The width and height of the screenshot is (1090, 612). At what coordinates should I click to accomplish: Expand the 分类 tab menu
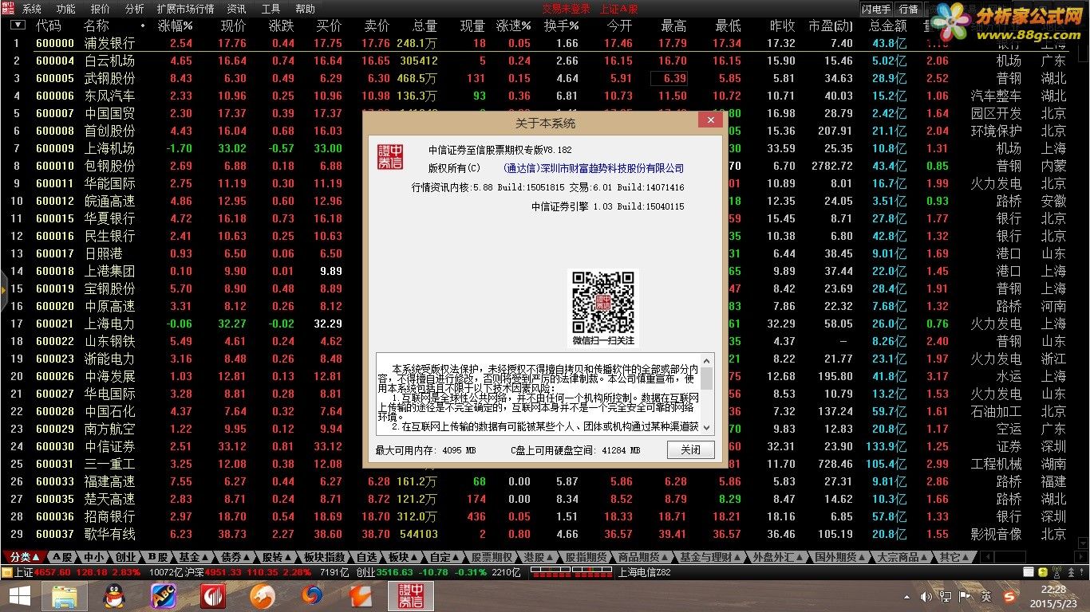coord(23,557)
